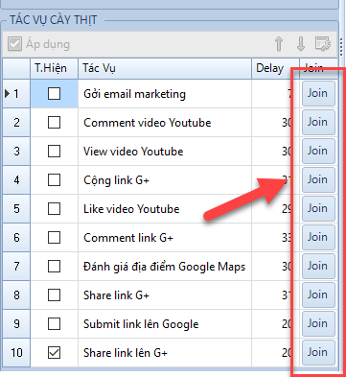
Task: Select the View video Youtube task text
Action: pos(133,152)
